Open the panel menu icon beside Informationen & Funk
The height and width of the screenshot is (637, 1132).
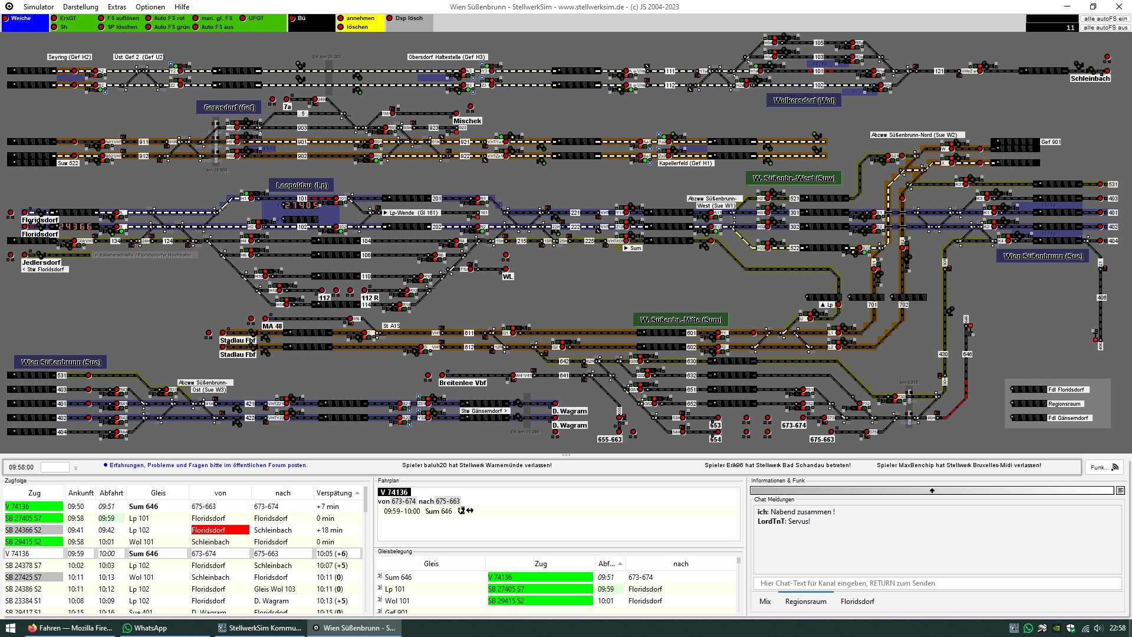(1120, 491)
